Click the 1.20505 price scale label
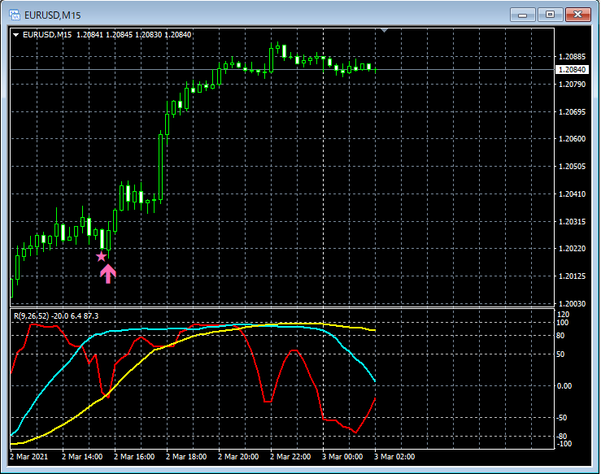 click(x=572, y=167)
